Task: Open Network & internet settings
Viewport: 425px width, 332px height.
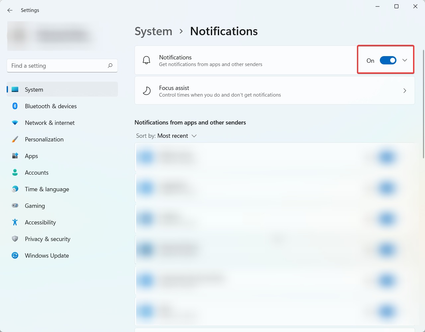Action: [x=62, y=123]
